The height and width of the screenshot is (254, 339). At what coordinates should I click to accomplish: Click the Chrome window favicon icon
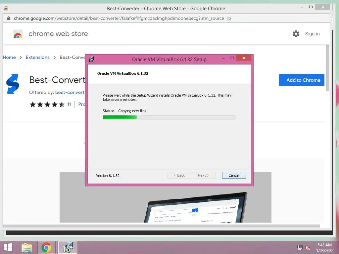(x=6, y=8)
